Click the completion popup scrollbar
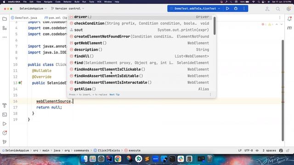294x165 pixels. (215, 26)
